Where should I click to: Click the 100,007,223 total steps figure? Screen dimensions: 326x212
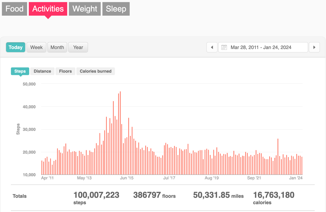(x=96, y=195)
